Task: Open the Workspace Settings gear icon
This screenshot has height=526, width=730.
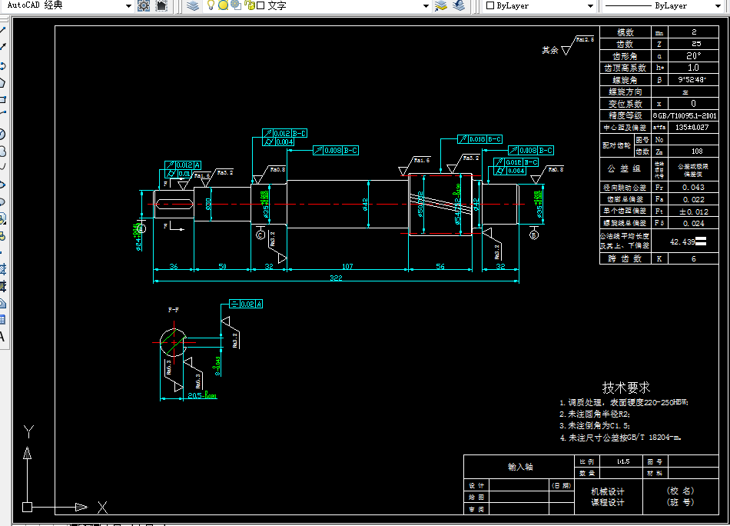Action: 144,5
